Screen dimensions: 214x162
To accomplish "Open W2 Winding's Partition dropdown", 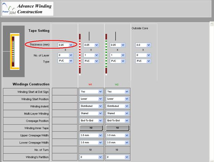I will point(117,157).
